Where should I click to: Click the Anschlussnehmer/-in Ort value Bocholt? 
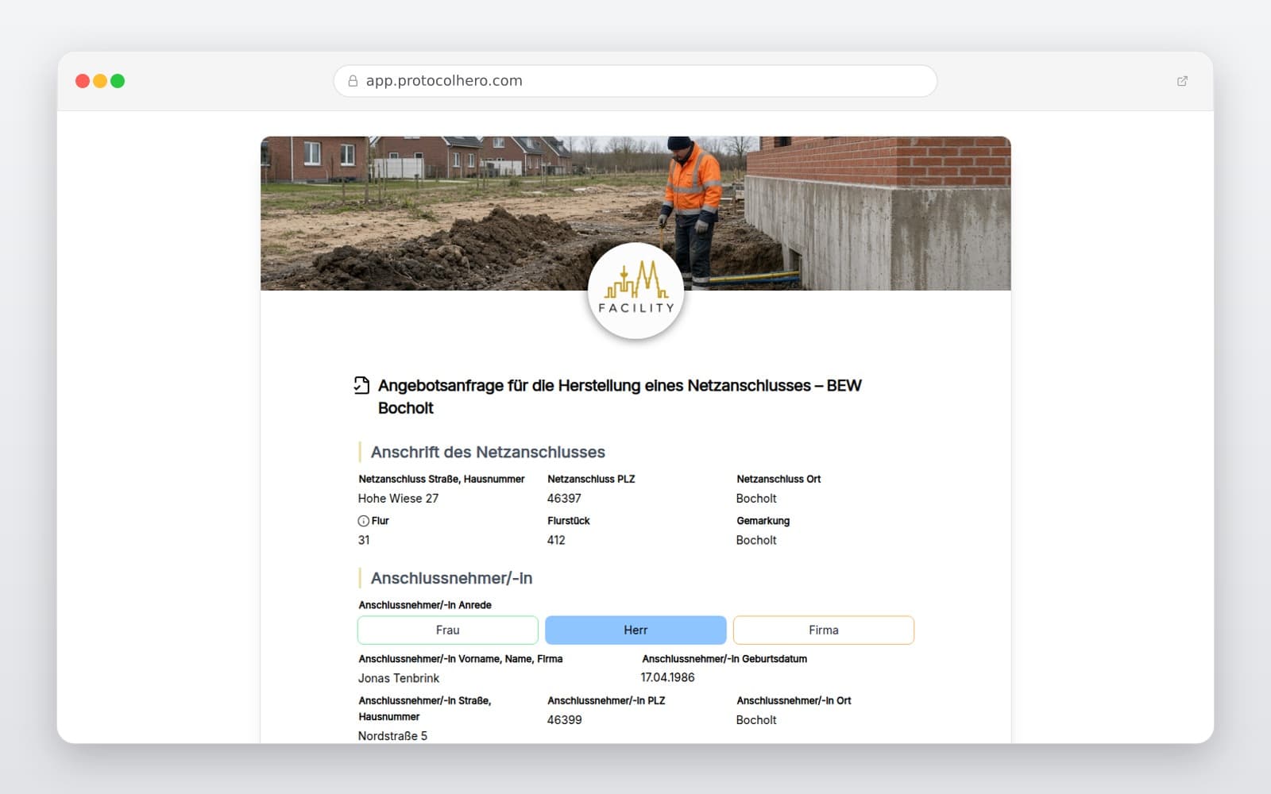click(756, 720)
